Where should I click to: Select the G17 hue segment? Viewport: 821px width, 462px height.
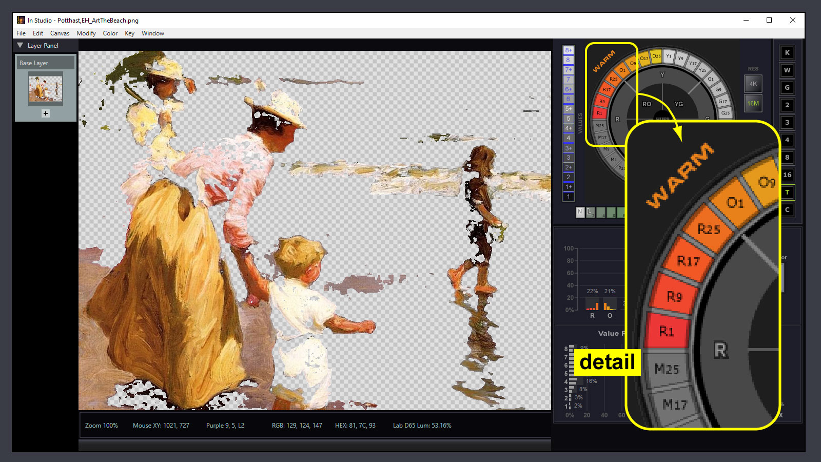tap(722, 101)
